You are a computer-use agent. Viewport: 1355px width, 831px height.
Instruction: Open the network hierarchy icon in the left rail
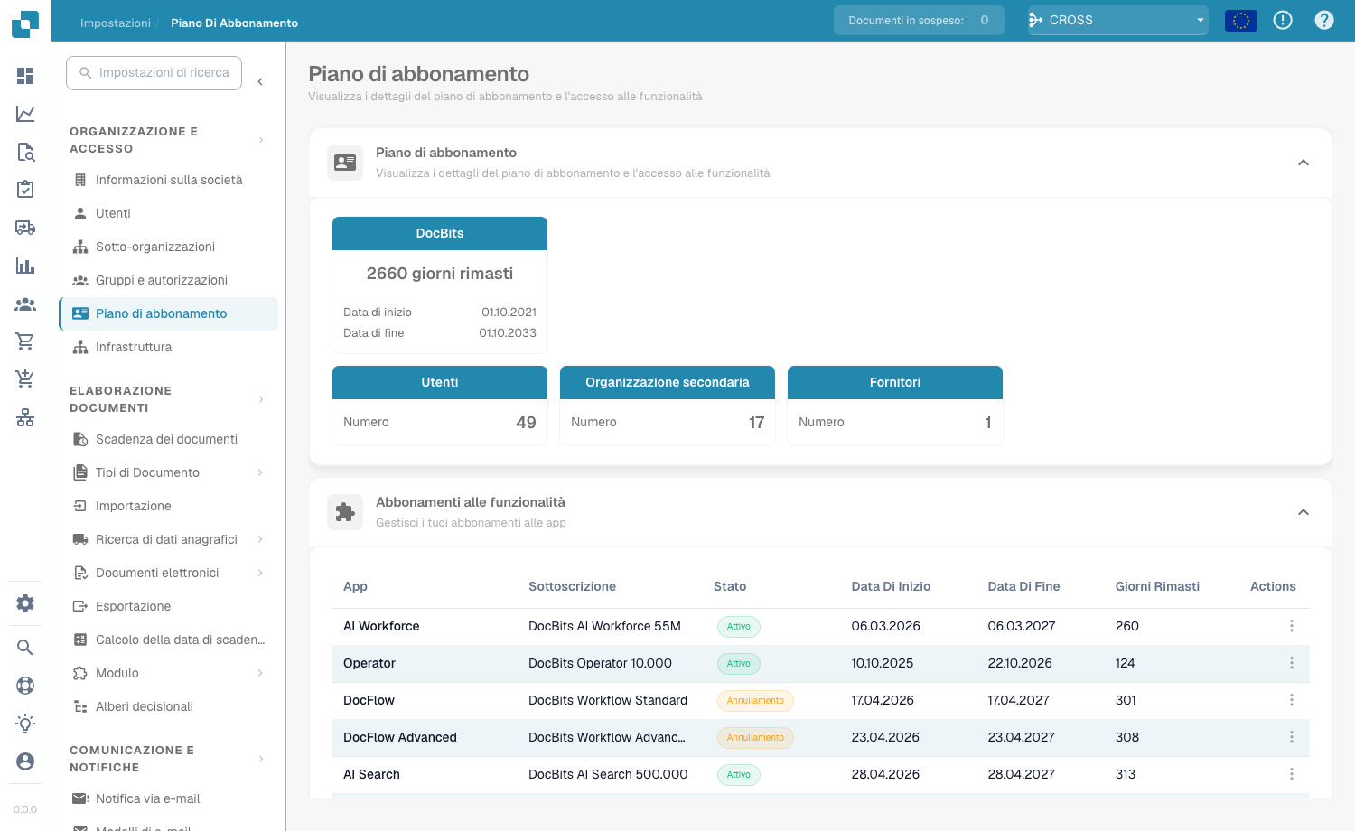[x=25, y=417]
